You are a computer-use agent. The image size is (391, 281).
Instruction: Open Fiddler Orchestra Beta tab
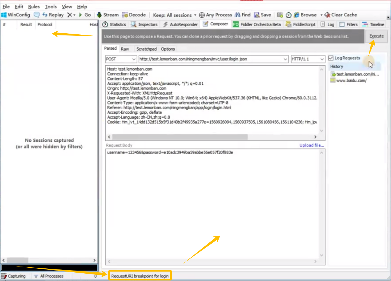[x=257, y=24]
